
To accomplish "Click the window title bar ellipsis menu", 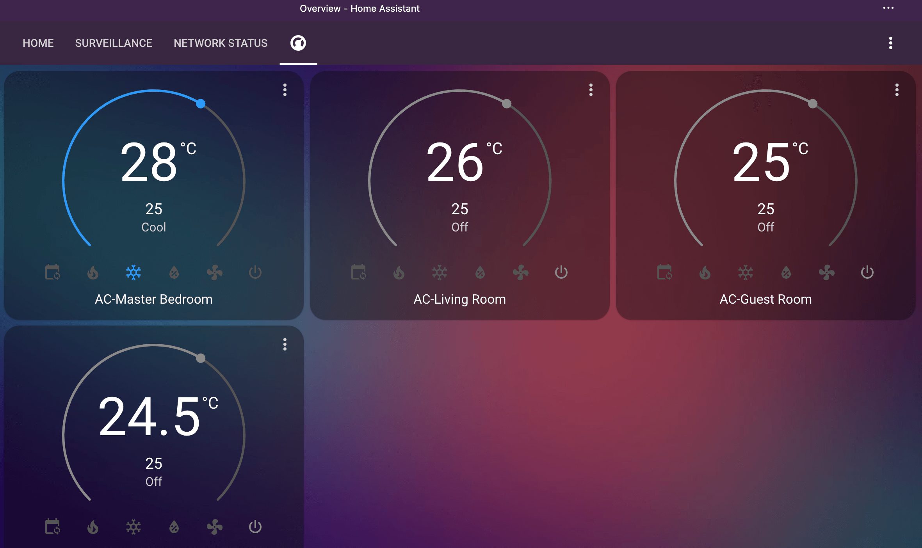I will click(x=888, y=8).
